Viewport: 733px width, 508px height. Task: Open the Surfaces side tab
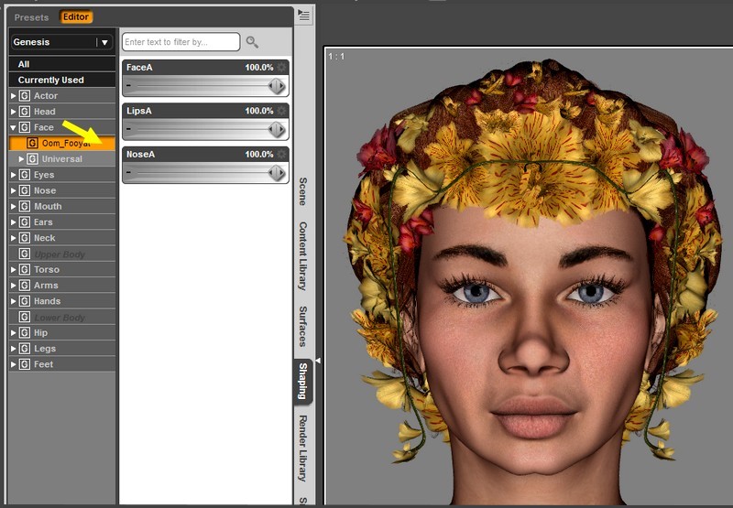pyautogui.click(x=303, y=327)
